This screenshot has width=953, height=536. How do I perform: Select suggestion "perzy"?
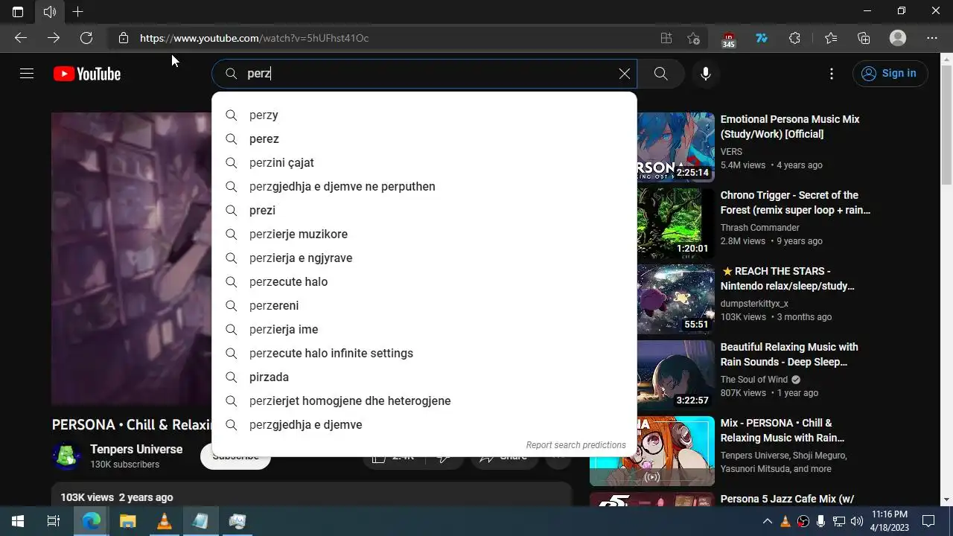point(424,115)
